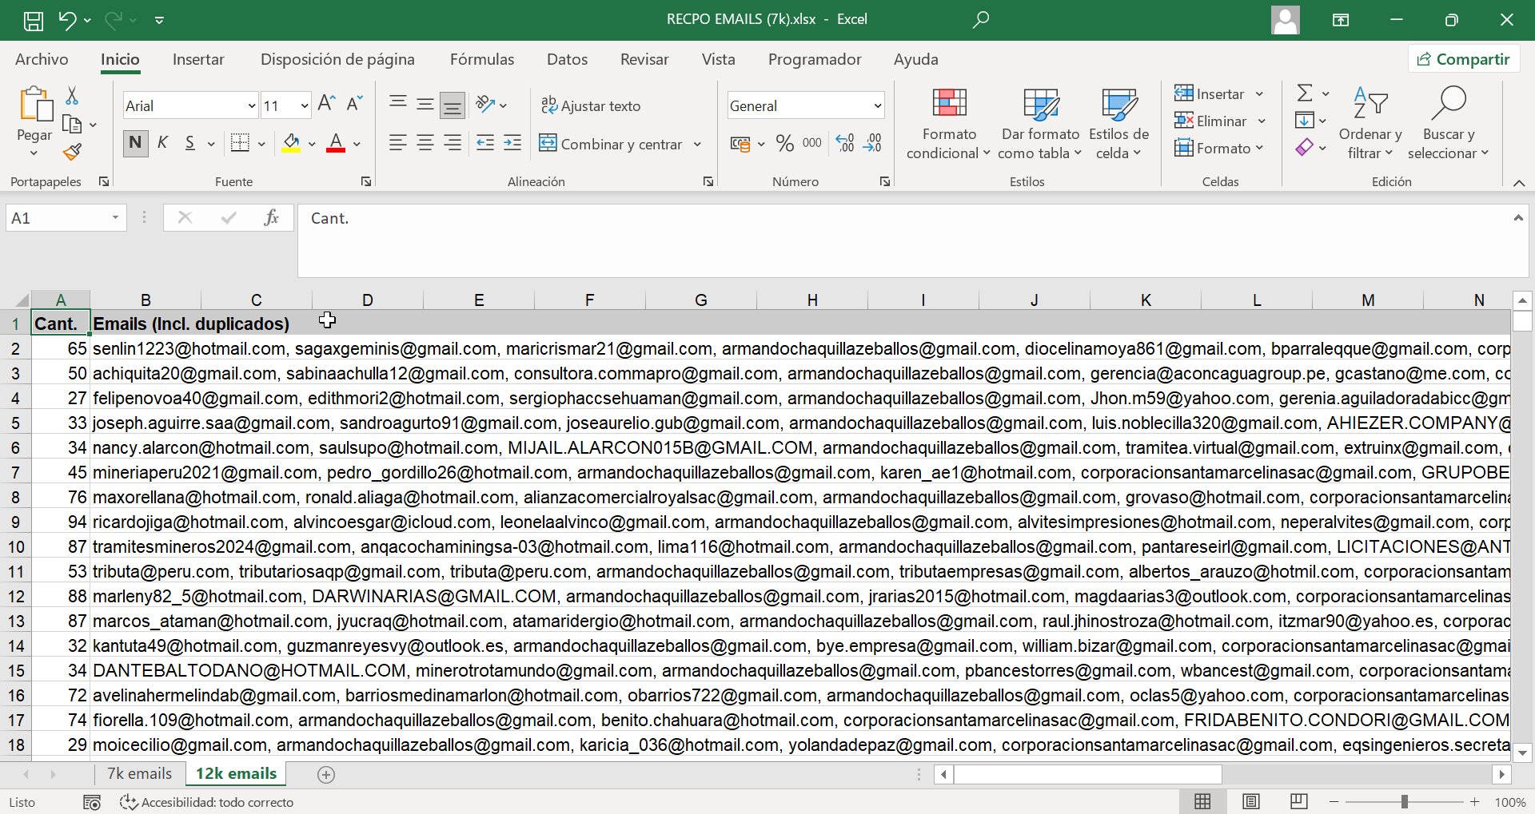The width and height of the screenshot is (1535, 814).
Task: Activate Ajustar texto for the selection
Action: coord(591,105)
